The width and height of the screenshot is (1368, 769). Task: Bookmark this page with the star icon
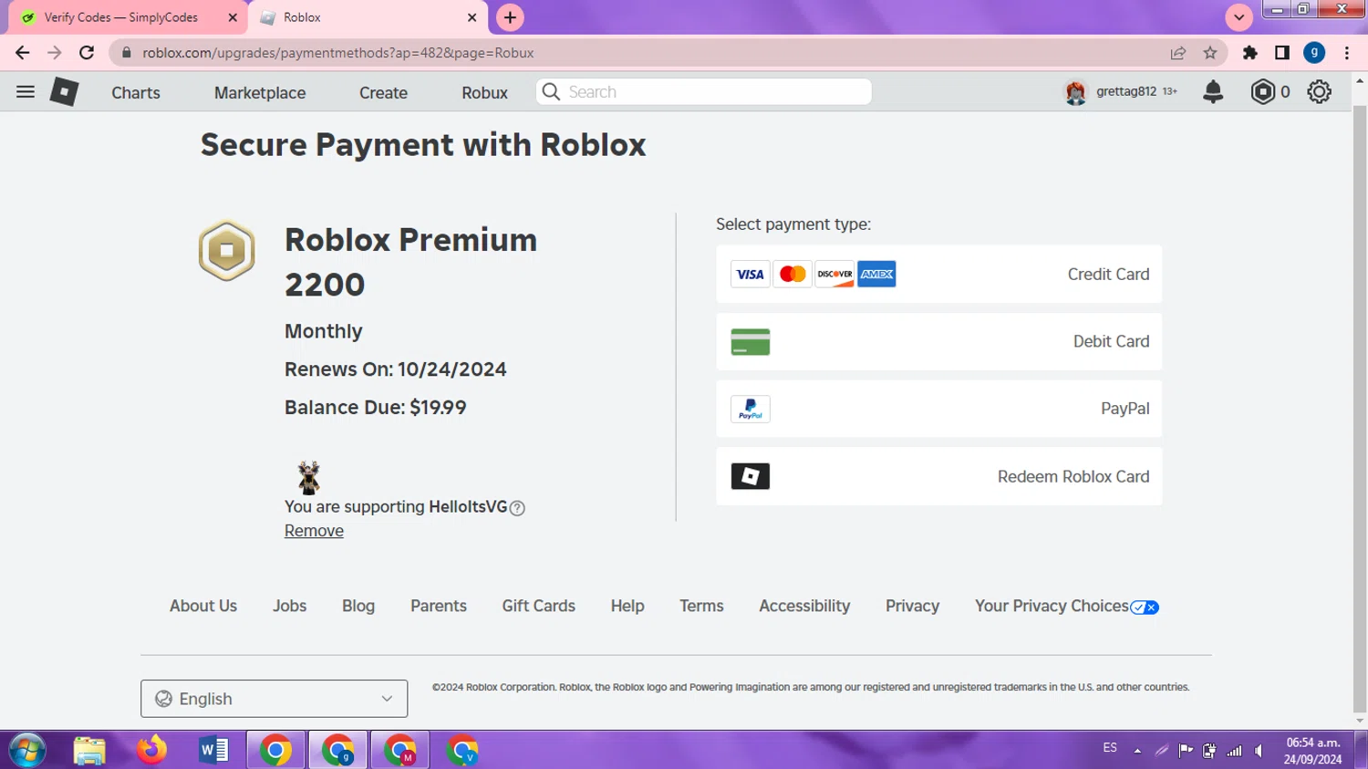coord(1210,53)
